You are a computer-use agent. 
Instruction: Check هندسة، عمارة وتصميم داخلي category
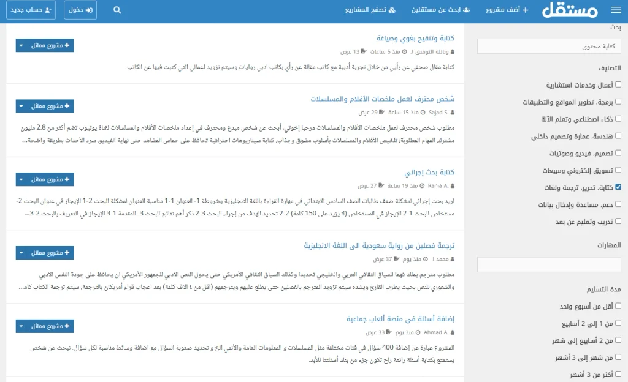[618, 136]
